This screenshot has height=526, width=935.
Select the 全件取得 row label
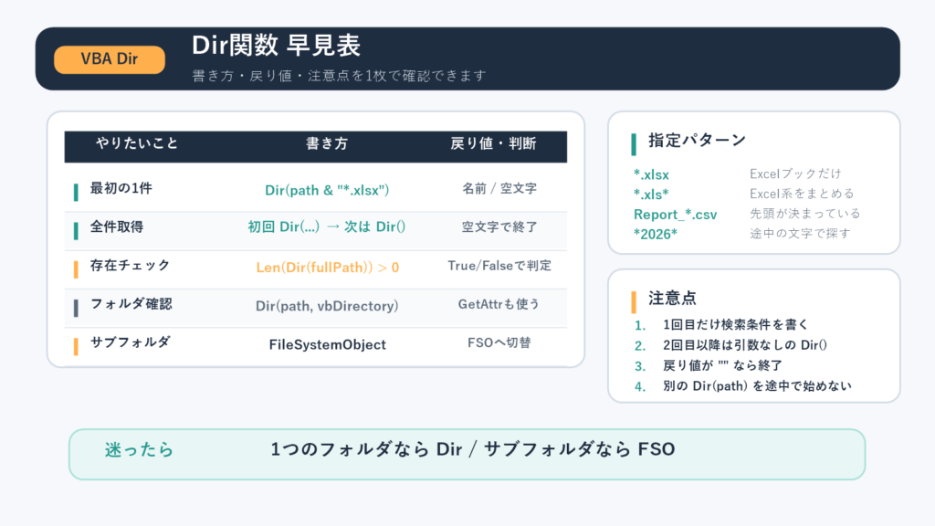point(117,226)
